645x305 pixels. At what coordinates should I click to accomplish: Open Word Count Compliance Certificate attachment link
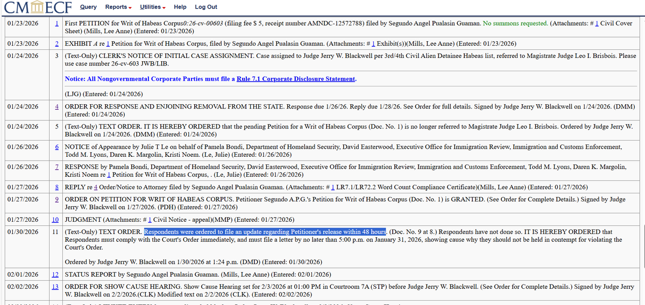coord(333,187)
